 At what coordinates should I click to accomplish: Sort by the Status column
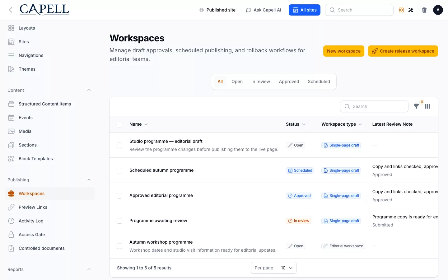(296, 124)
